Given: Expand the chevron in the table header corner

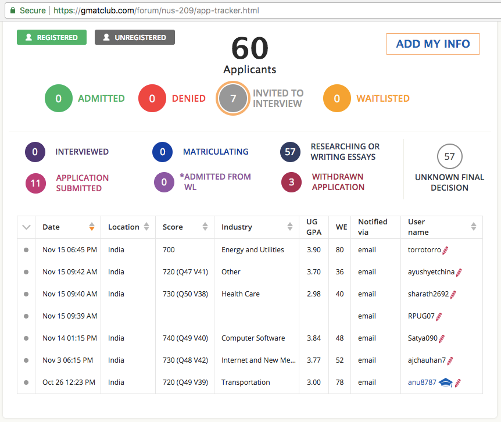Looking at the screenshot, I should pos(26,227).
